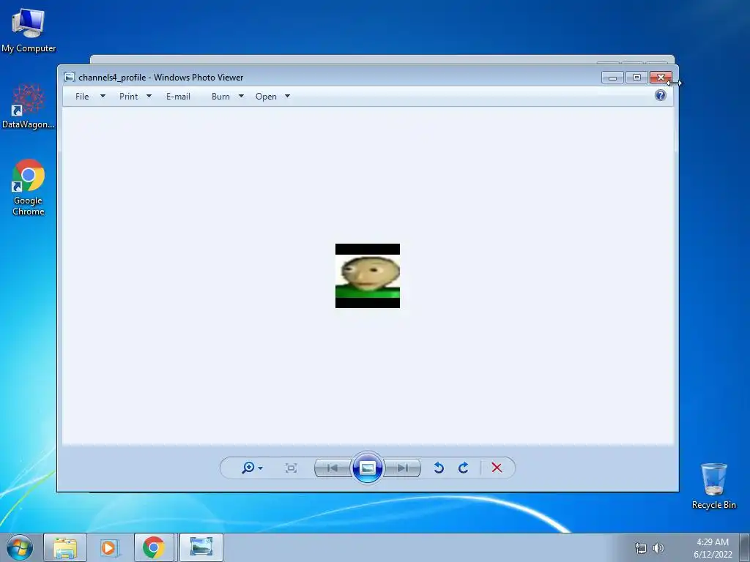Select the My Computer desktop icon

point(29,30)
